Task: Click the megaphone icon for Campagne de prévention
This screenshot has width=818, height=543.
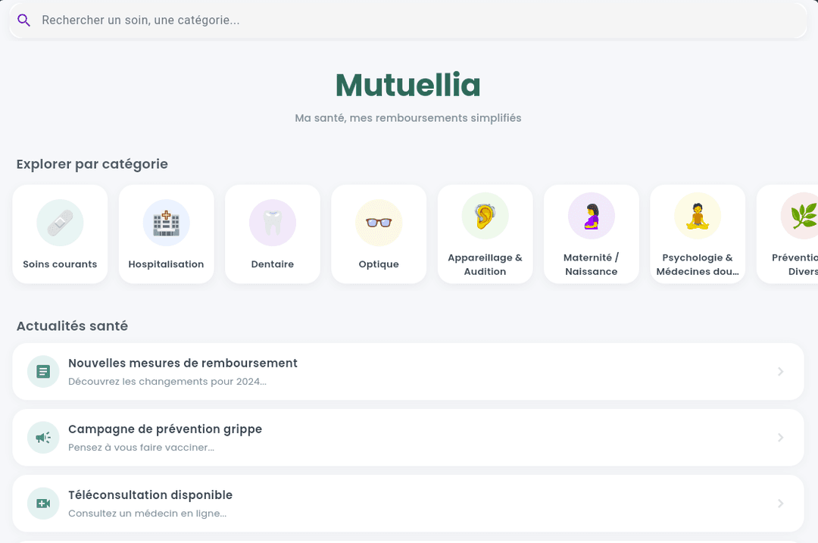Action: pos(42,437)
